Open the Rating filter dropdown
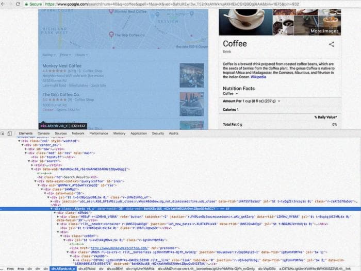361x271 pixels. pyautogui.click(x=49, y=55)
